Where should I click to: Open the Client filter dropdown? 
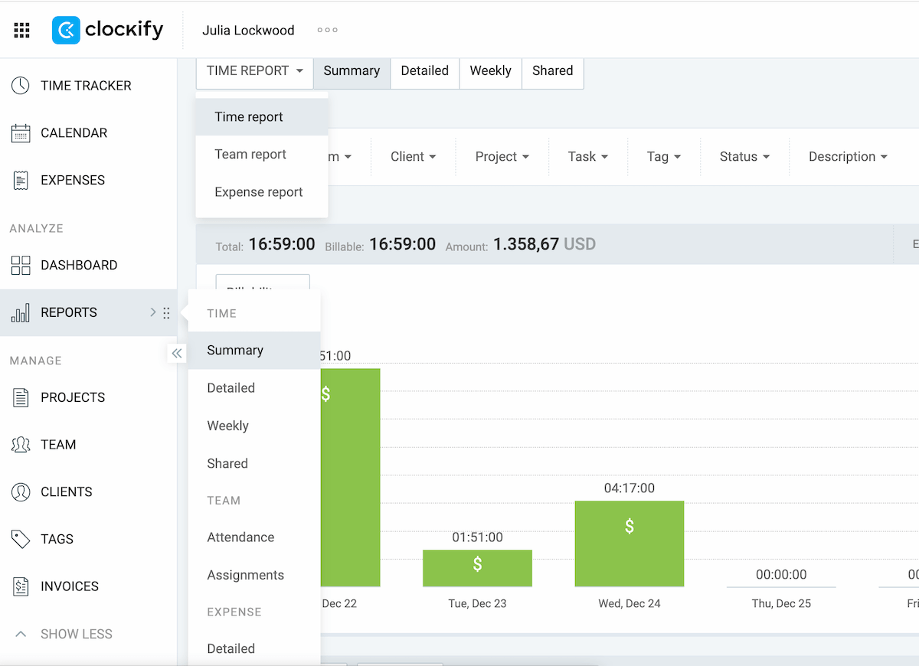[x=412, y=156]
